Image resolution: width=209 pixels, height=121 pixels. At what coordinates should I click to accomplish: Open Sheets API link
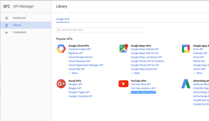click(x=199, y=61)
